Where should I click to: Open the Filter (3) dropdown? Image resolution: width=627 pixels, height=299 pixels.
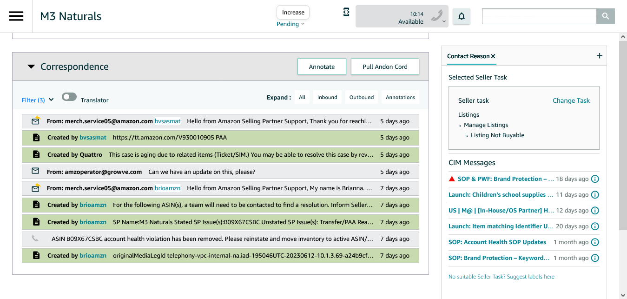click(x=38, y=100)
